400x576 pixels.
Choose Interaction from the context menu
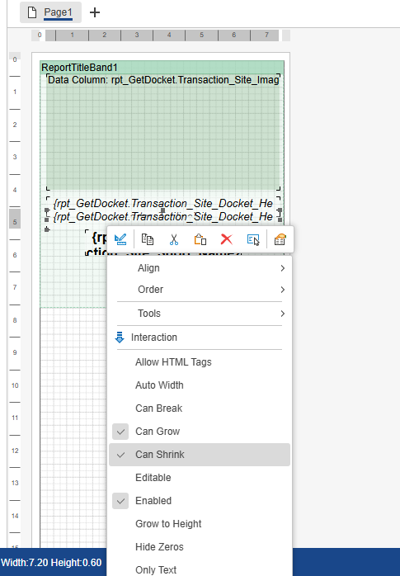coord(200,338)
